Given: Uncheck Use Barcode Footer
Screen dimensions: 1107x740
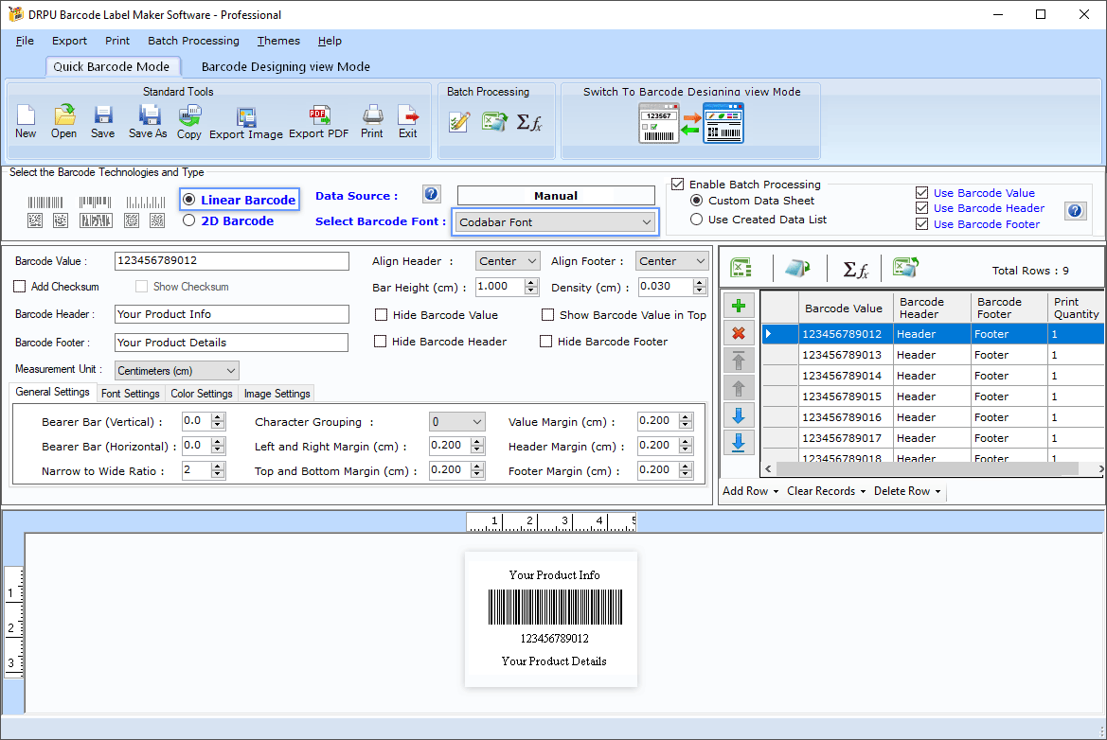Looking at the screenshot, I should point(921,224).
